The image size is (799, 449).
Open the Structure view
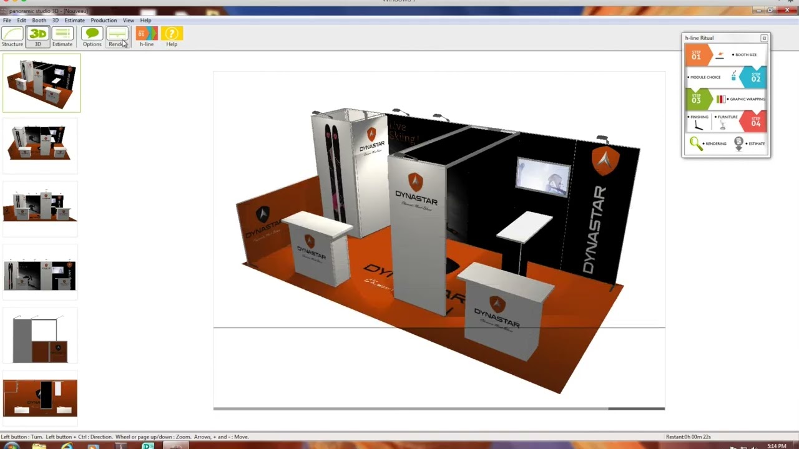(x=12, y=37)
